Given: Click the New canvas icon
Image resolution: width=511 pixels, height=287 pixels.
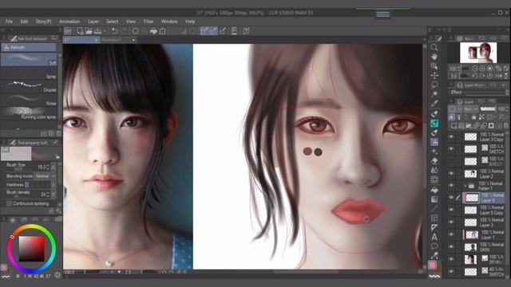Looking at the screenshot, I should (x=80, y=31).
